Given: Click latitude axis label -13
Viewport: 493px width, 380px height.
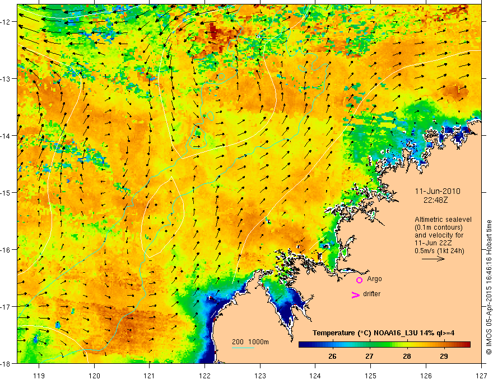Looking at the screenshot, I should point(6,79).
